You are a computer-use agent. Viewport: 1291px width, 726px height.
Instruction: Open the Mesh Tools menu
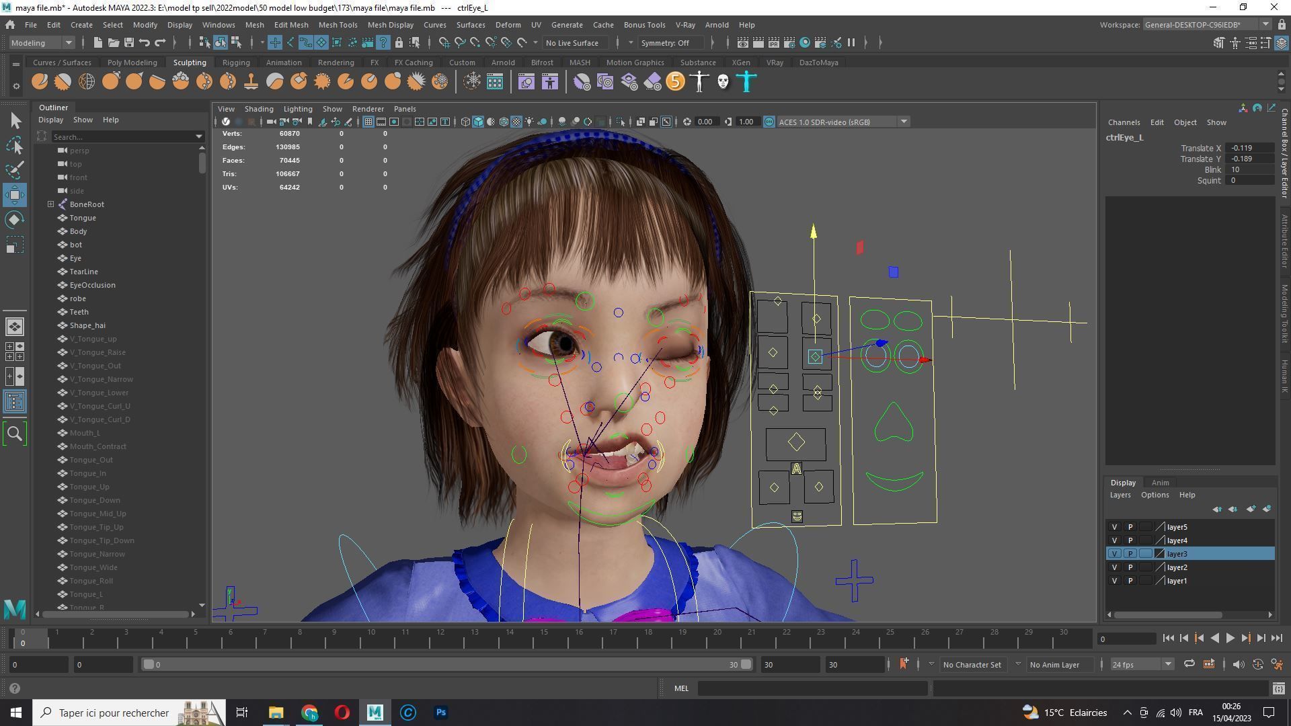[x=338, y=25]
